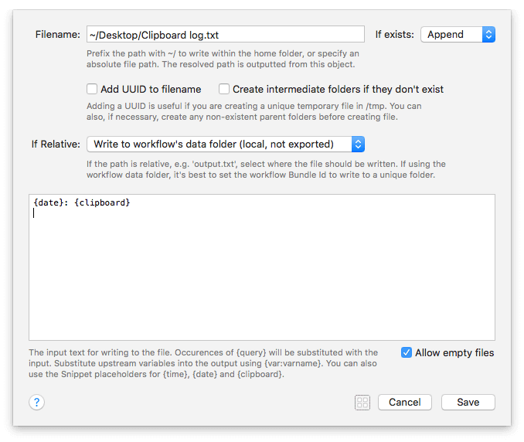Open the Write to workflow's data folder dropdown
Image resolution: width=524 pixels, height=442 pixels.
[x=226, y=144]
